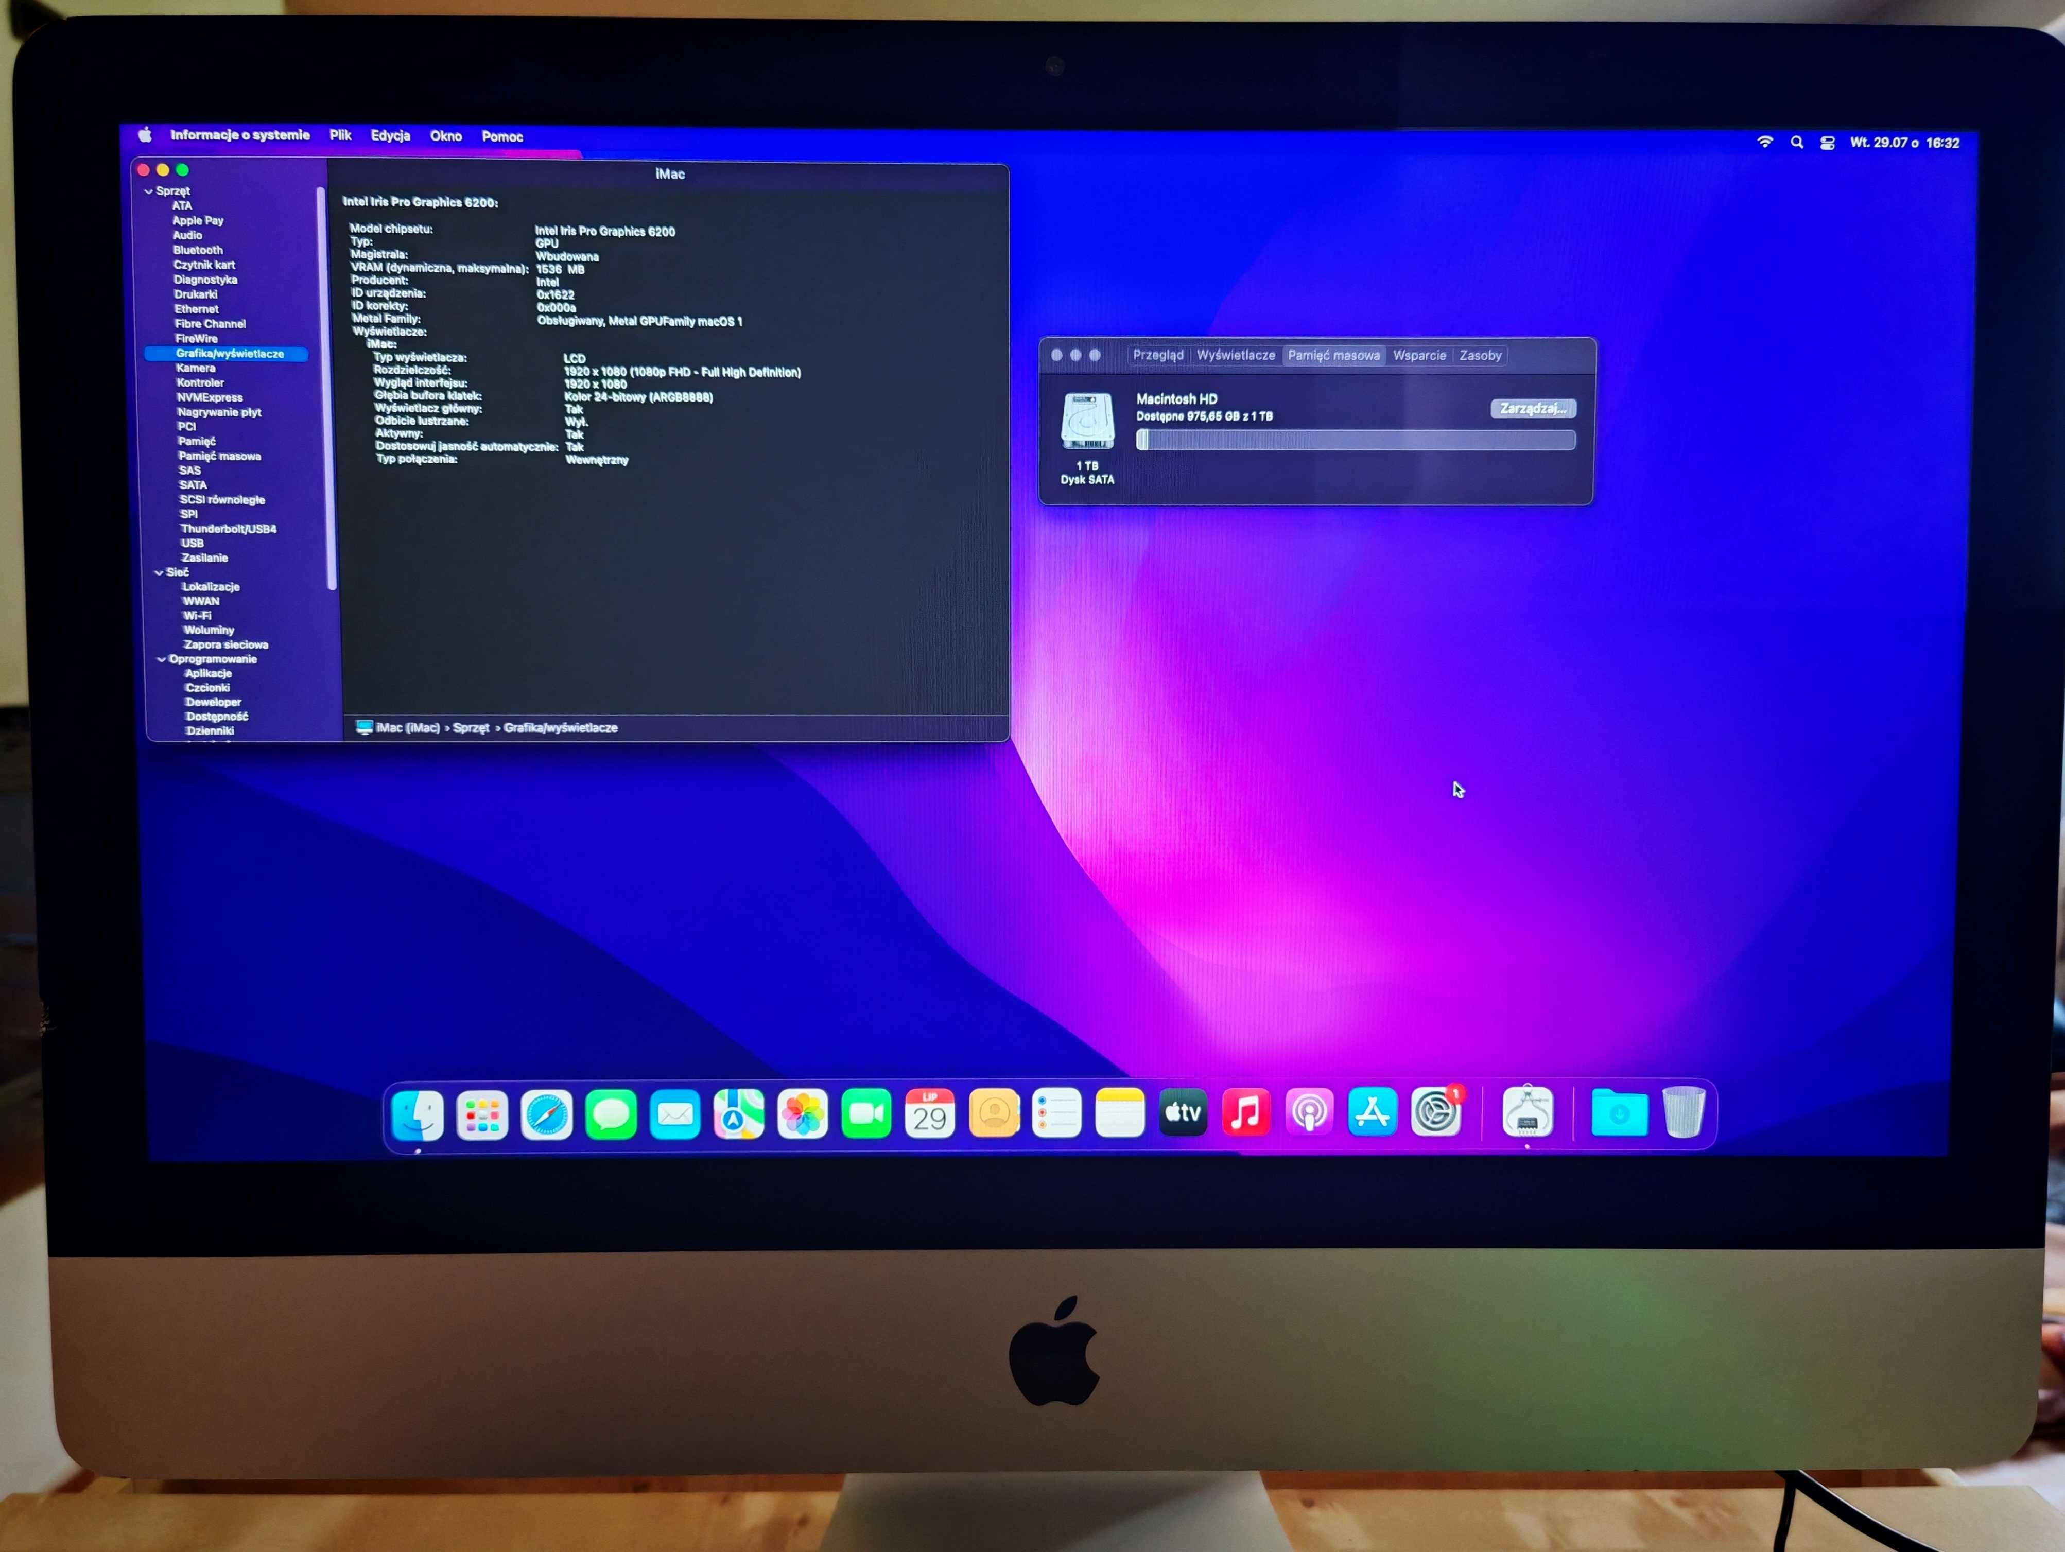Open the Apple menu
This screenshot has height=1552, width=2065.
pyautogui.click(x=145, y=135)
